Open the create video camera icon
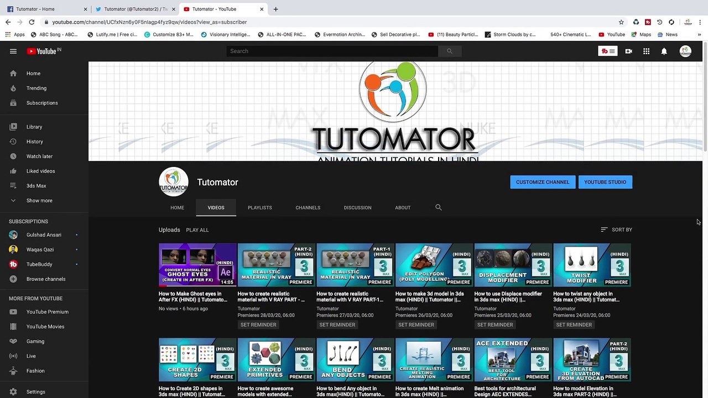This screenshot has height=398, width=708. pos(628,51)
